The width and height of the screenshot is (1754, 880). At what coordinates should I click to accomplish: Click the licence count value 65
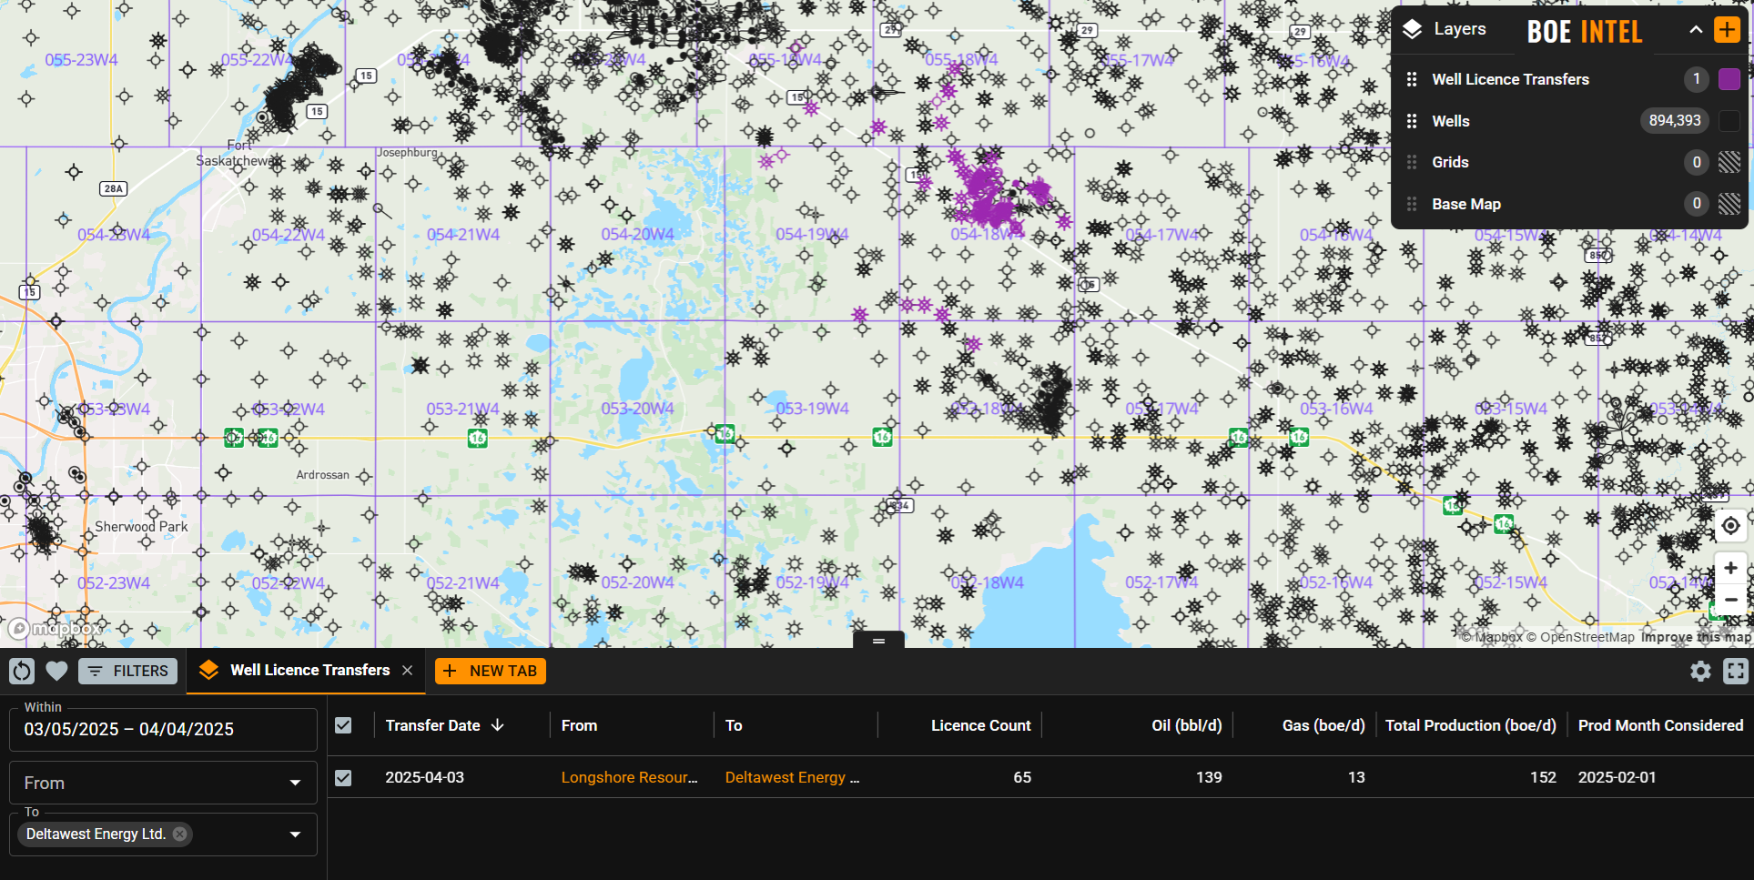(x=1022, y=777)
